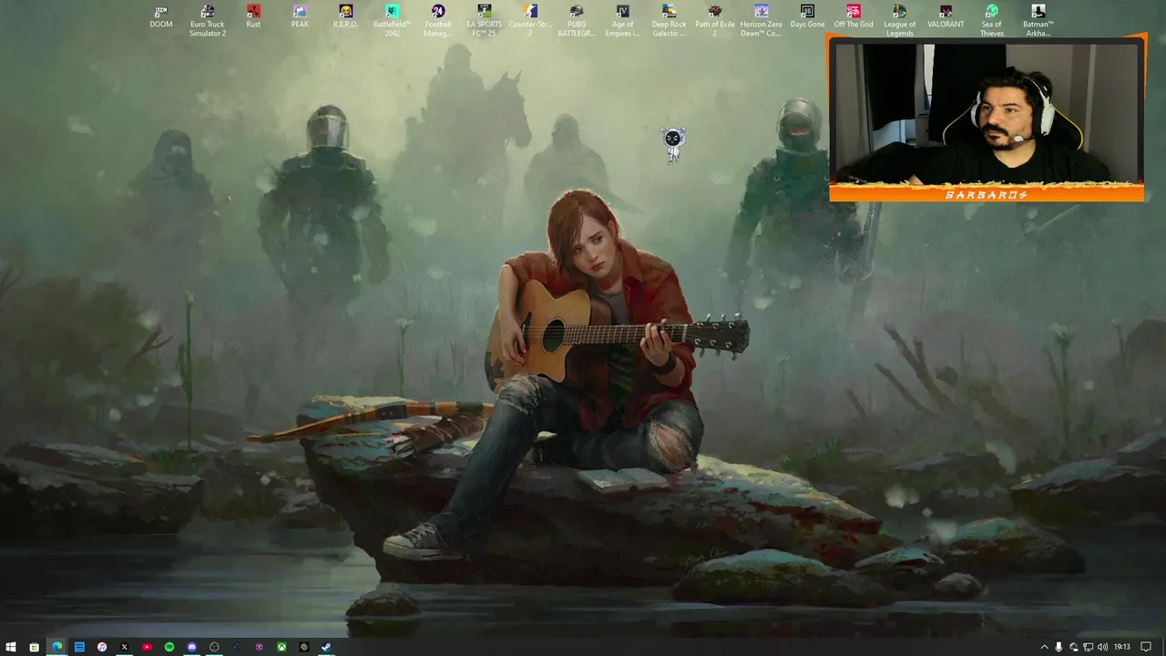Open the Xbox app from taskbar
Screen dimensions: 1166x656
[x=281, y=647]
